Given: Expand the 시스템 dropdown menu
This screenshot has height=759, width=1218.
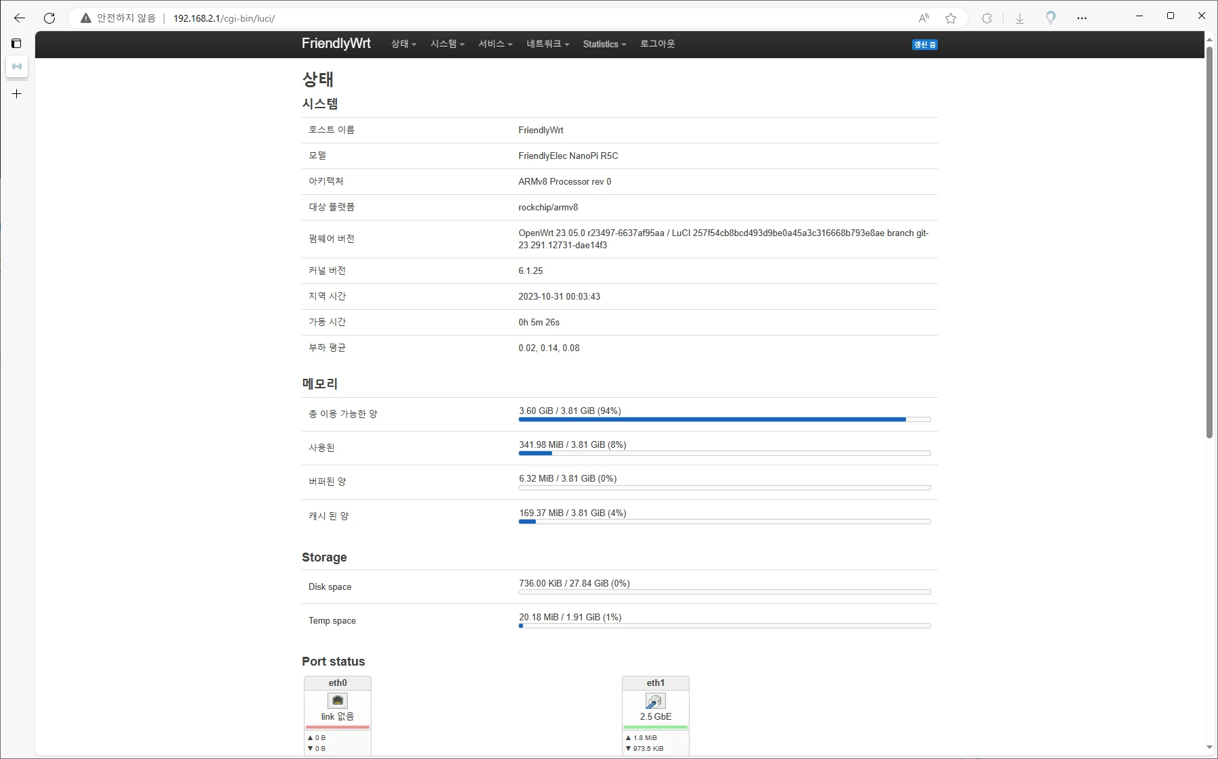Looking at the screenshot, I should tap(447, 44).
